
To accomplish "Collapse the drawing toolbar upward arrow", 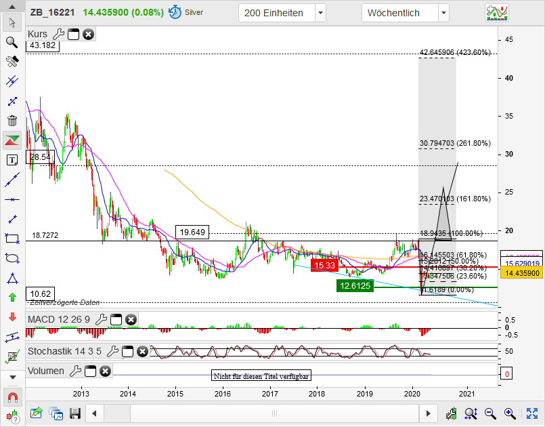I will (12, 7).
